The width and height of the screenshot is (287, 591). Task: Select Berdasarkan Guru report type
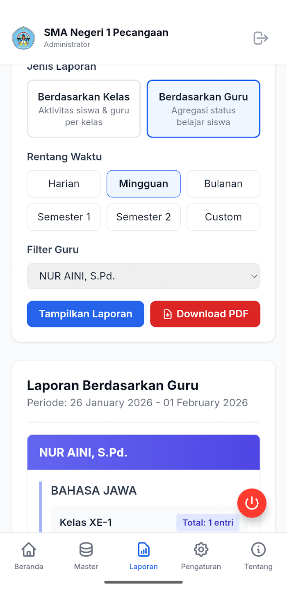coord(203,109)
